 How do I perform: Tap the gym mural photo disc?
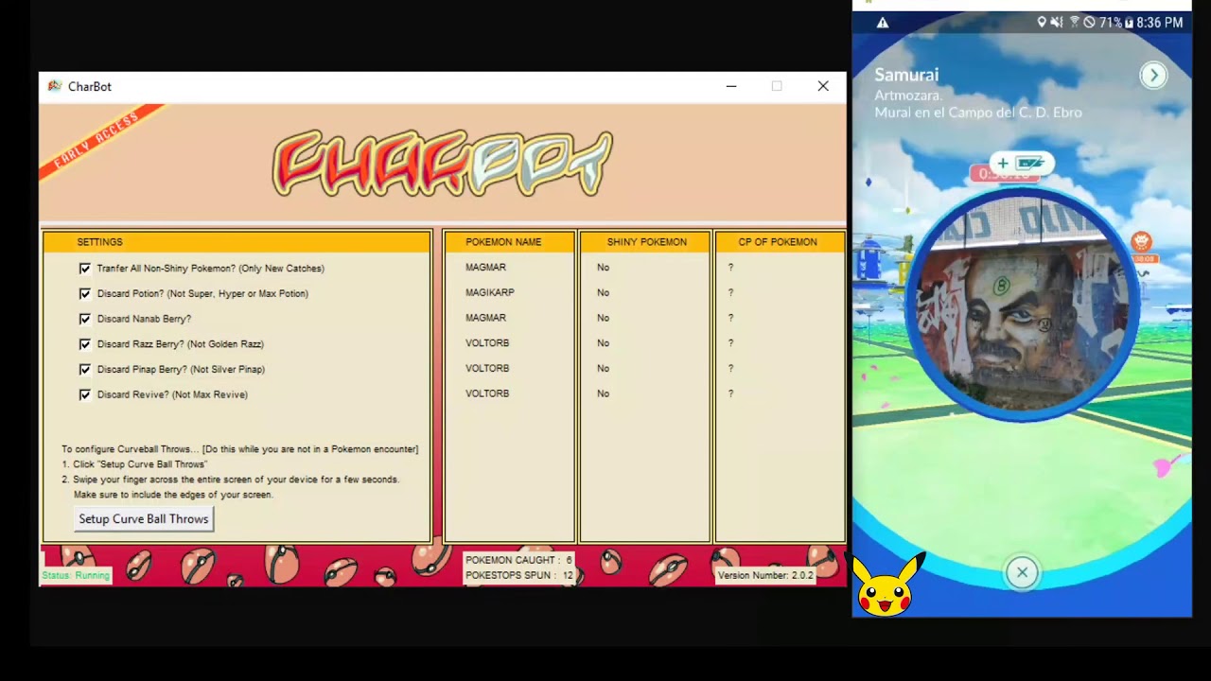pyautogui.click(x=1022, y=303)
